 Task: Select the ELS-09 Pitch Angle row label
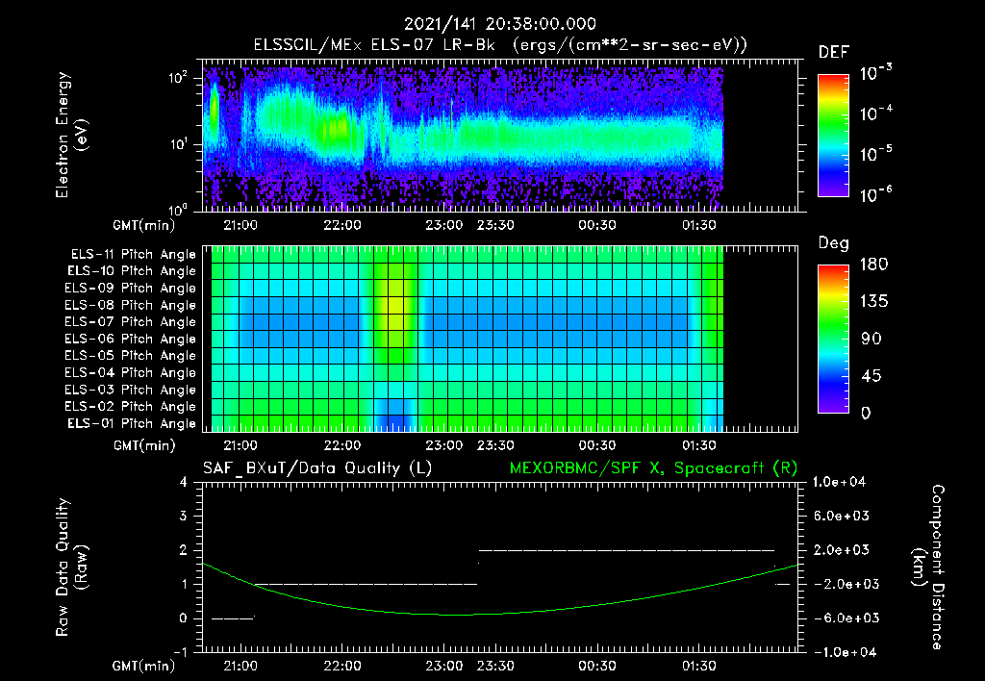[131, 289]
